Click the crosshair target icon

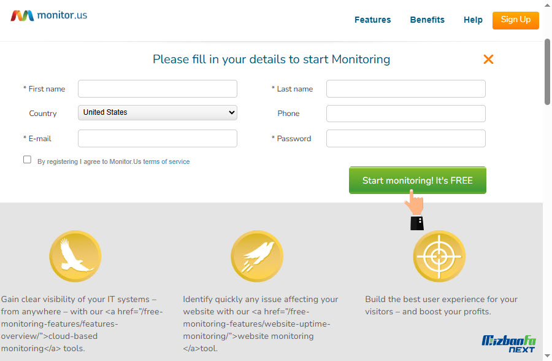click(x=439, y=256)
